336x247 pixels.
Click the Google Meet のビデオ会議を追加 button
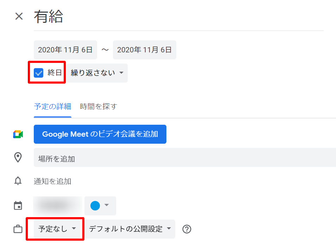[x=100, y=134]
